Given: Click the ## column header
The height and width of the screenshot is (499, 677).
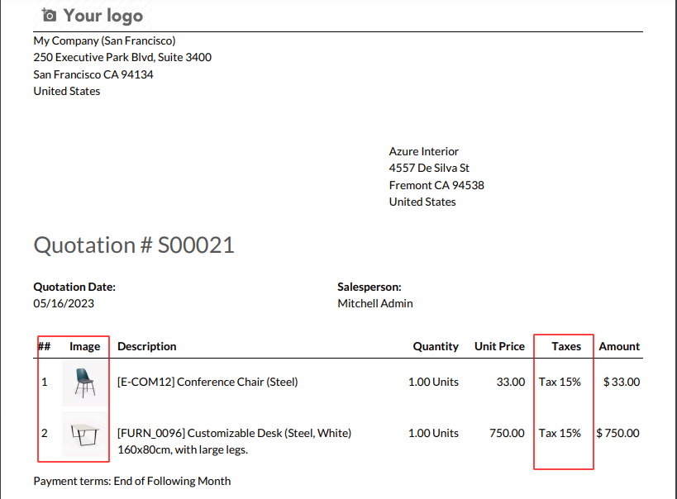Looking at the screenshot, I should [45, 347].
